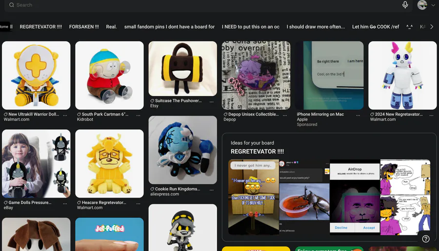Select the Real. board tab
The width and height of the screenshot is (439, 251).
pos(111,27)
